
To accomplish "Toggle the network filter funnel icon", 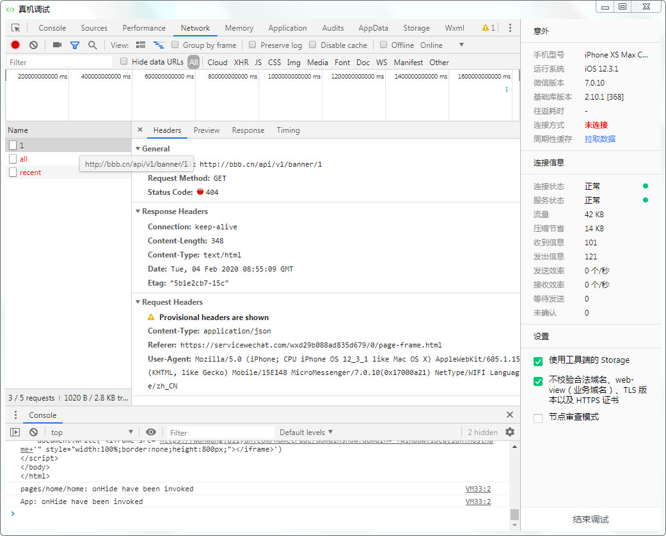I will (75, 45).
